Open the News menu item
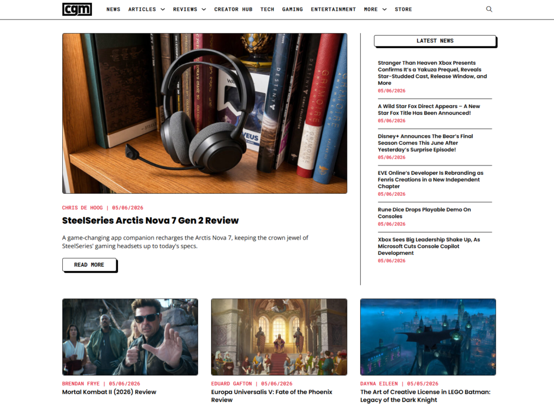 point(114,10)
